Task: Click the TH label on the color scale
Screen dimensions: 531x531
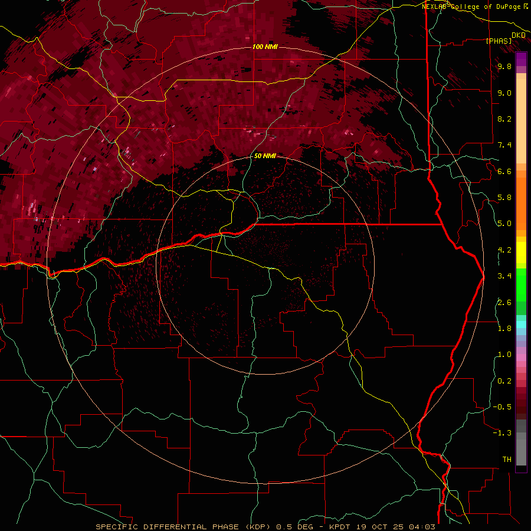Action: point(507,460)
